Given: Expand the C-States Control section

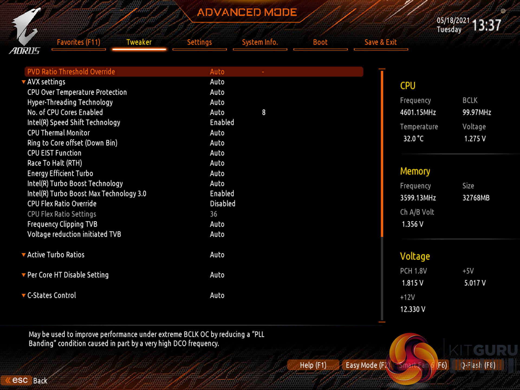Looking at the screenshot, I should click(51, 295).
